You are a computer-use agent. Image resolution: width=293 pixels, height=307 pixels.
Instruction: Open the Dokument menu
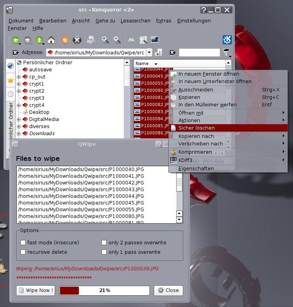tap(21, 21)
